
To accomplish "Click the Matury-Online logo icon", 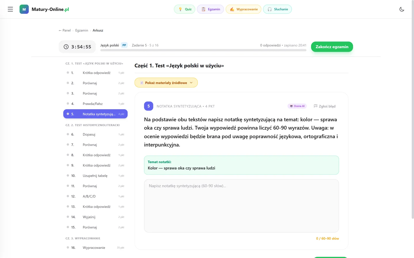I will [x=24, y=9].
